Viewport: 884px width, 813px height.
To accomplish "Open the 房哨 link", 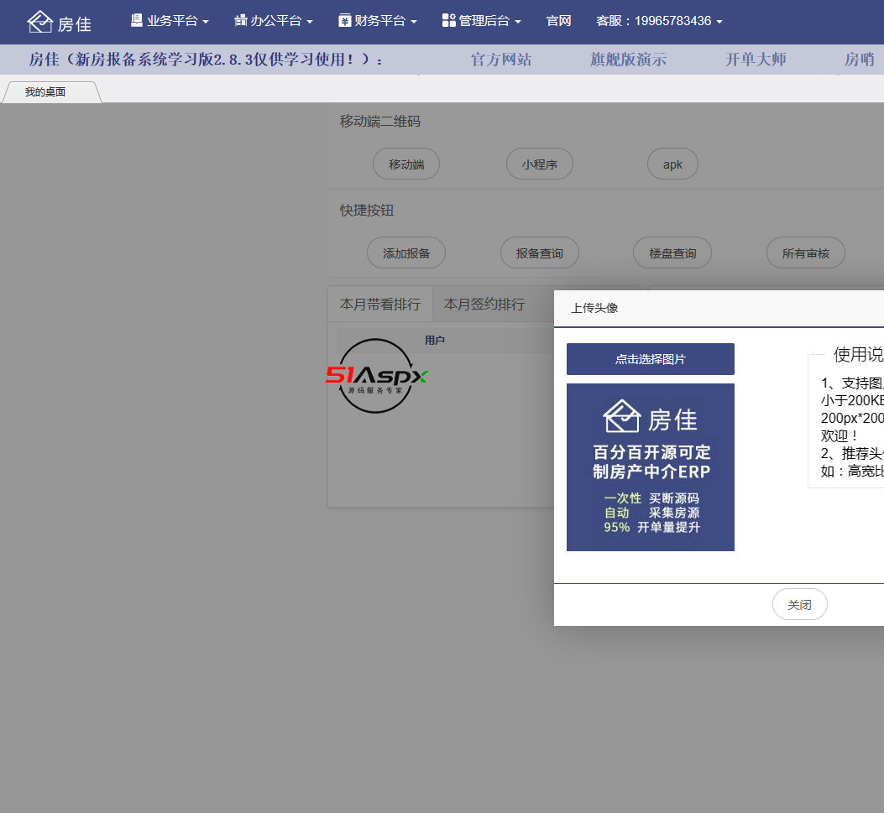I will point(859,60).
